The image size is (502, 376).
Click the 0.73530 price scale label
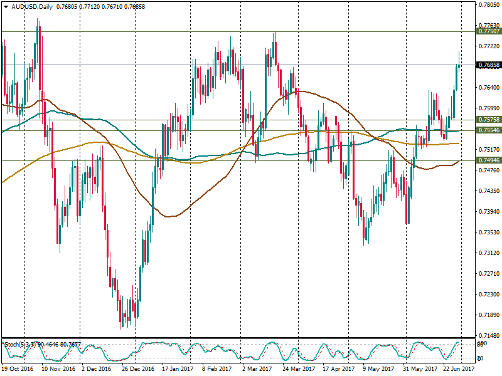point(489,232)
